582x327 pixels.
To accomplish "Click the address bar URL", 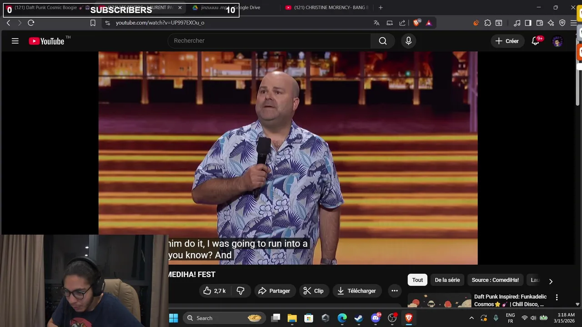I will [160, 23].
